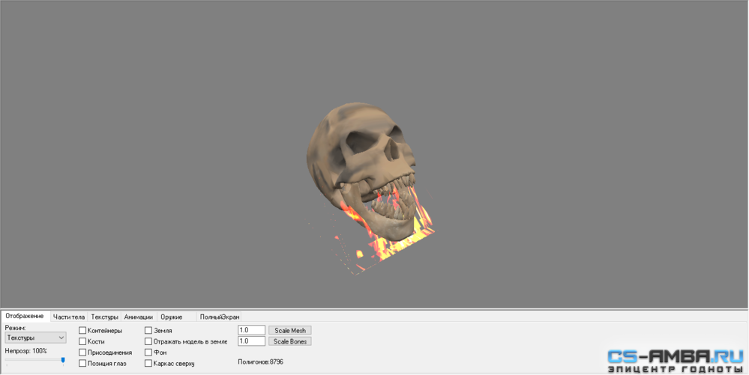The image size is (749, 375).
Task: Open the Анимации tab
Action: coord(139,317)
